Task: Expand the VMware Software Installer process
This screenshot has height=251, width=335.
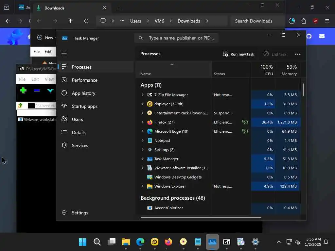Action: (143, 168)
